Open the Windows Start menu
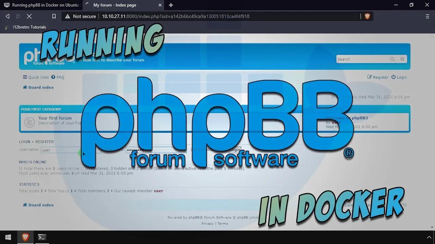 coord(8,237)
